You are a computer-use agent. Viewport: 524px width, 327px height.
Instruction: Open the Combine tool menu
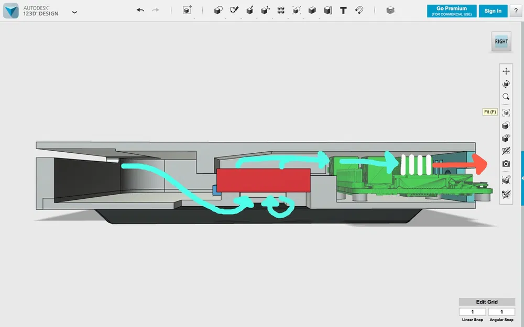tap(312, 10)
